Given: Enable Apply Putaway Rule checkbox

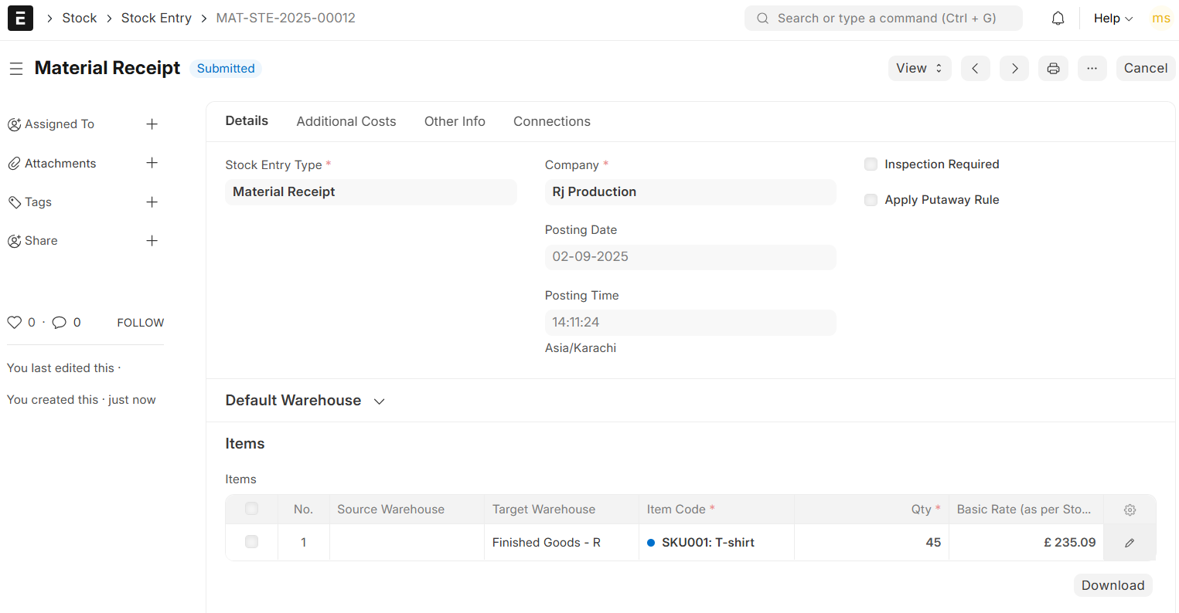Looking at the screenshot, I should pos(871,200).
